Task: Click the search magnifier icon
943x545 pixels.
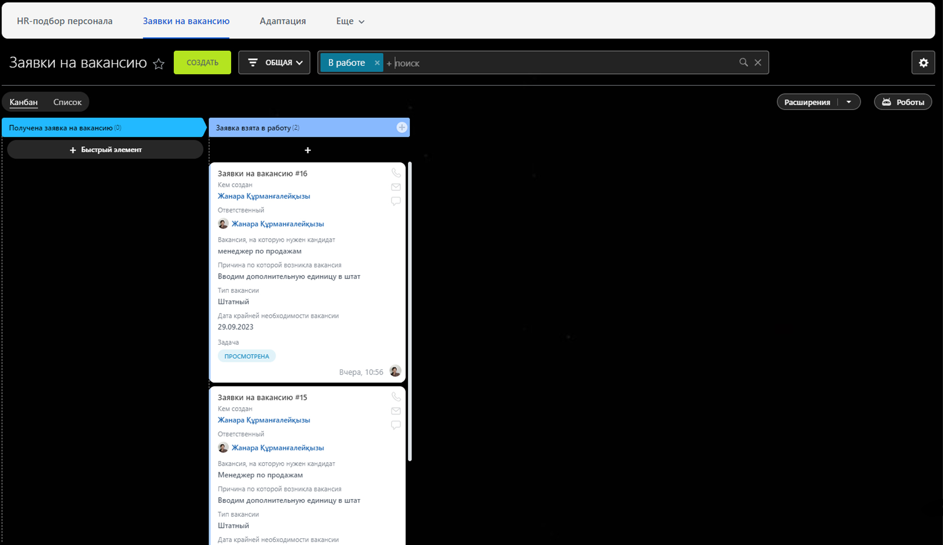Action: pos(743,63)
